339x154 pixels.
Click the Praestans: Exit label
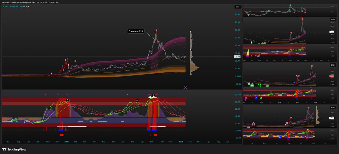tap(135, 31)
